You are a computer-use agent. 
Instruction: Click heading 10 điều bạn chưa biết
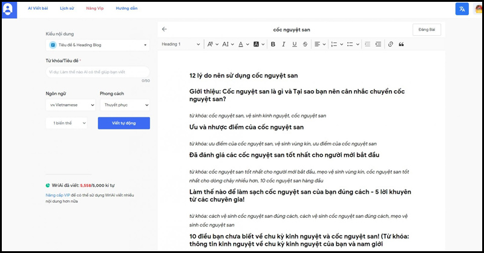coord(299,240)
